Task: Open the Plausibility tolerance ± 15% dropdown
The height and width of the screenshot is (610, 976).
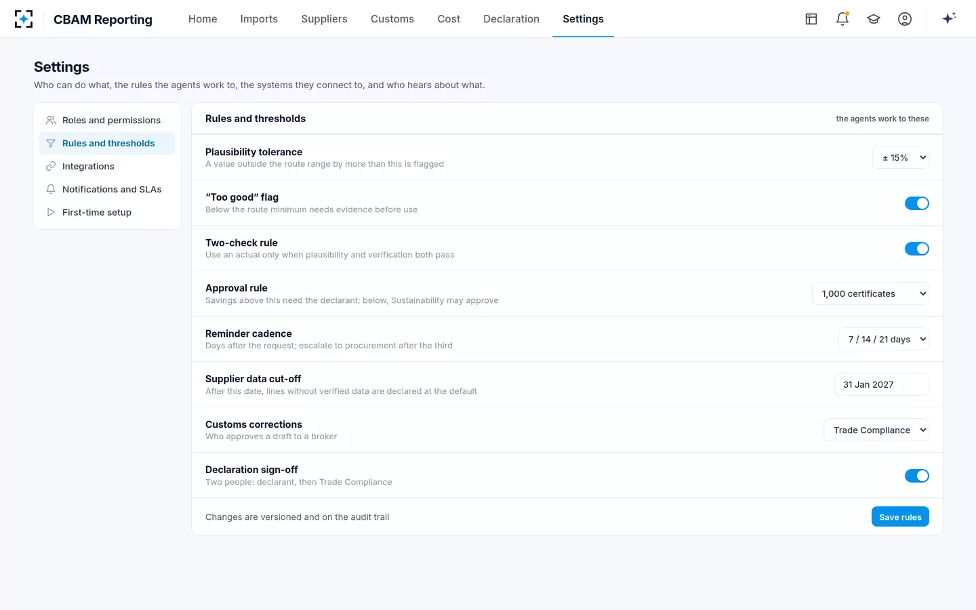Action: [901, 158]
